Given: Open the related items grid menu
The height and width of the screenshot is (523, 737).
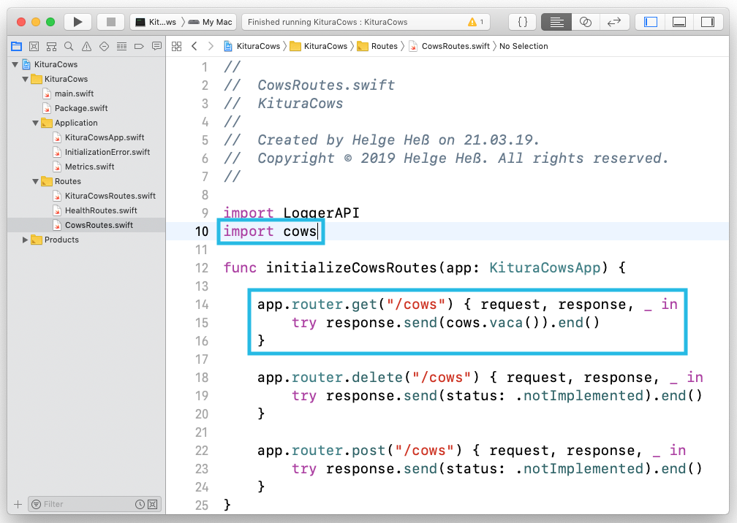Looking at the screenshot, I should point(177,46).
